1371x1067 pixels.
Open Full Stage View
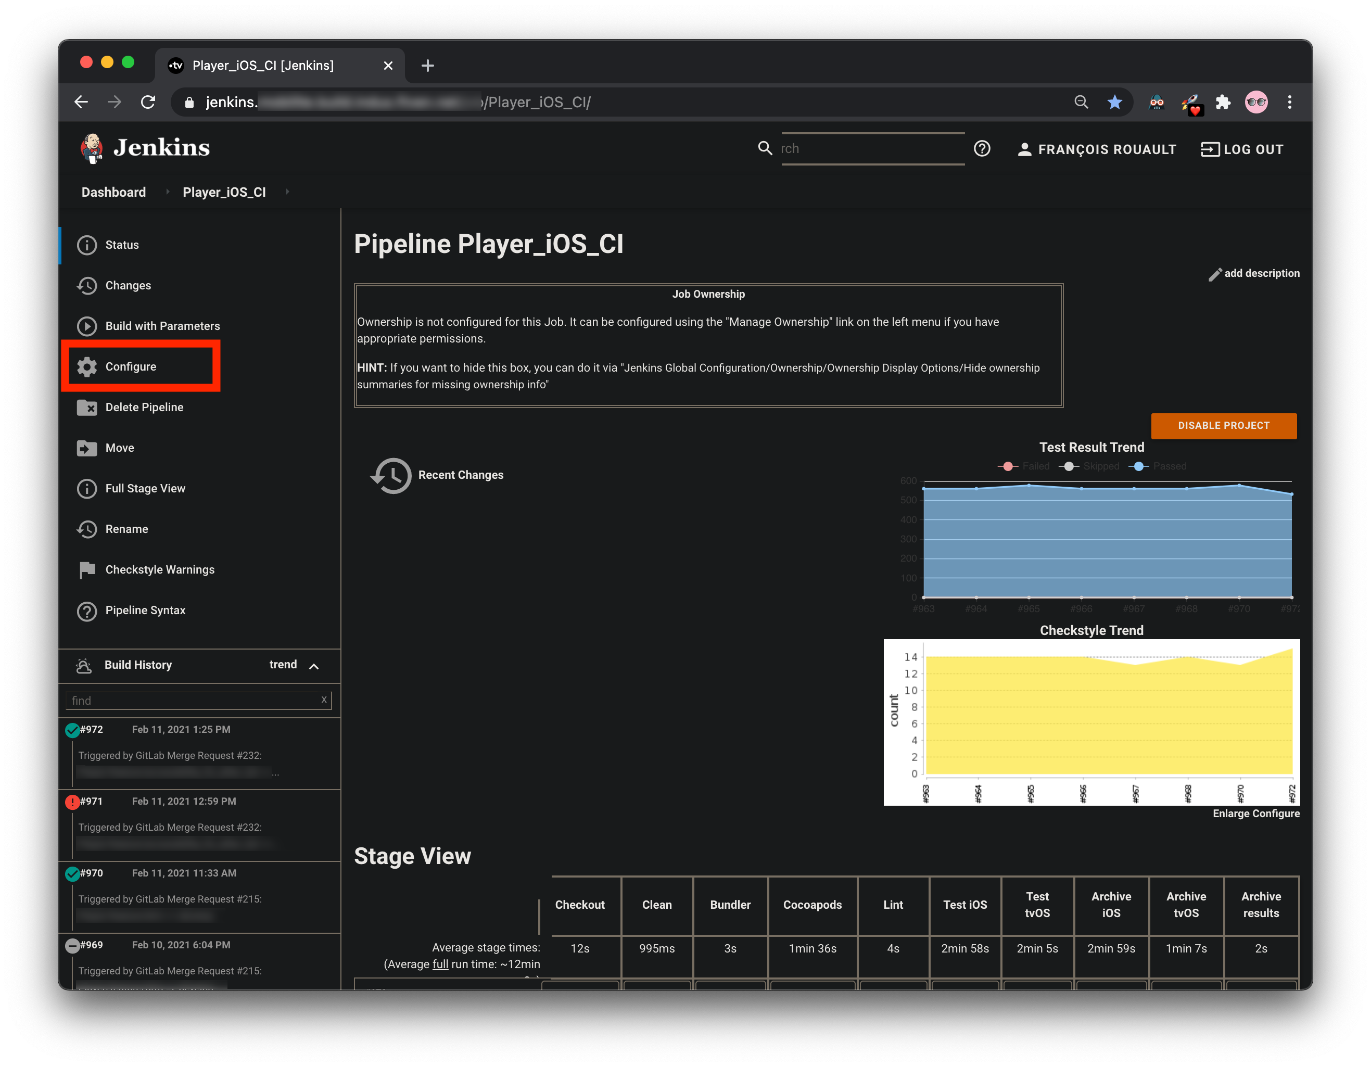(145, 488)
